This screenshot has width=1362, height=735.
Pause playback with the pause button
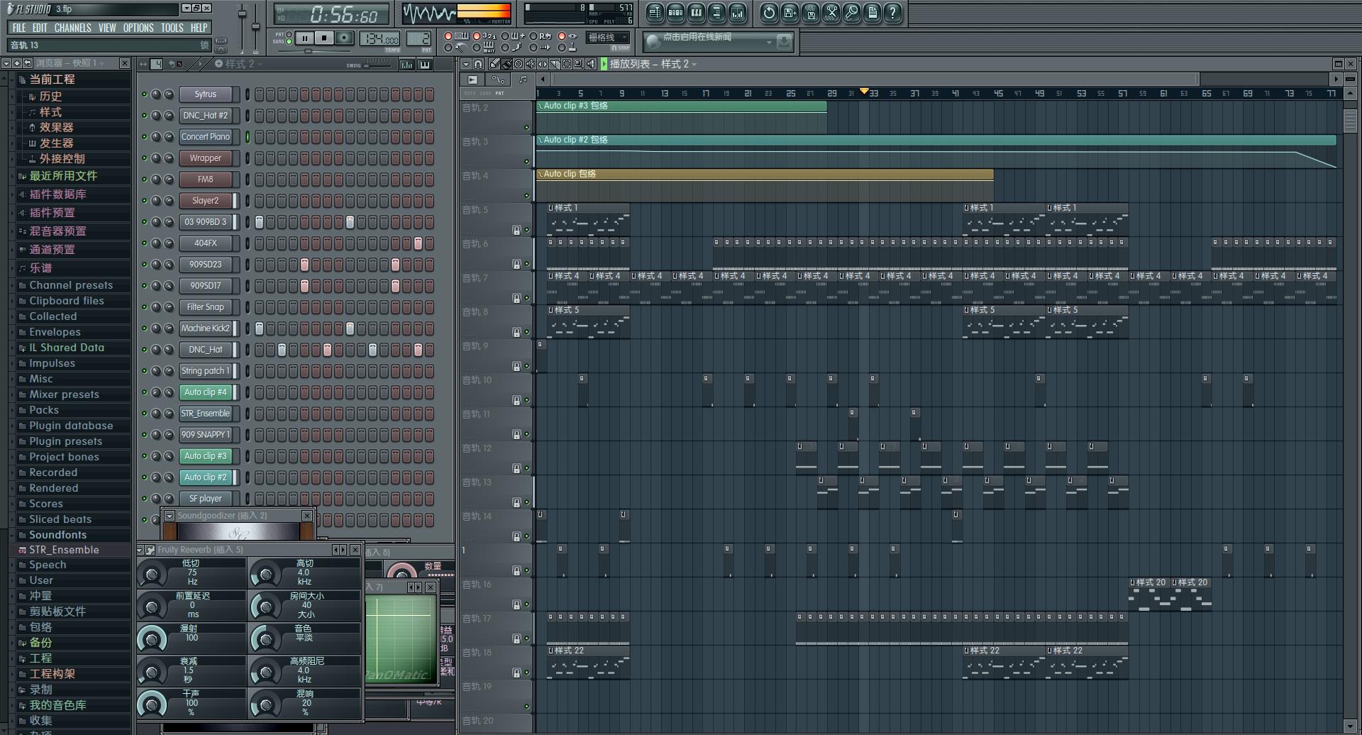[x=305, y=38]
